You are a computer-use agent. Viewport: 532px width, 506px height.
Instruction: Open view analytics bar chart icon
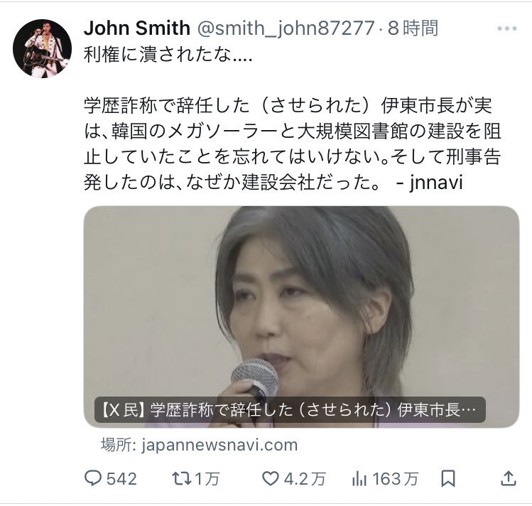point(359,478)
